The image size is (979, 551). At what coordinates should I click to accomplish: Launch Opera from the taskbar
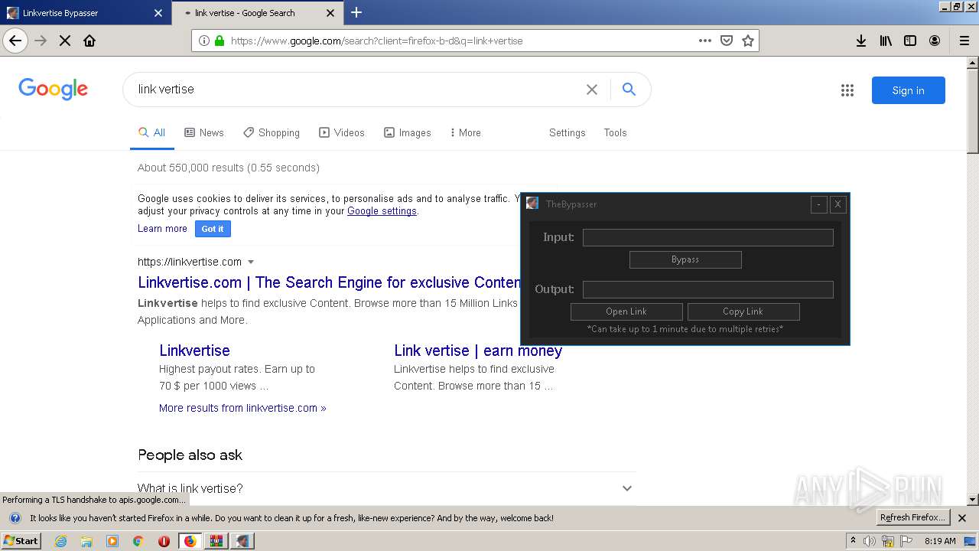click(164, 541)
